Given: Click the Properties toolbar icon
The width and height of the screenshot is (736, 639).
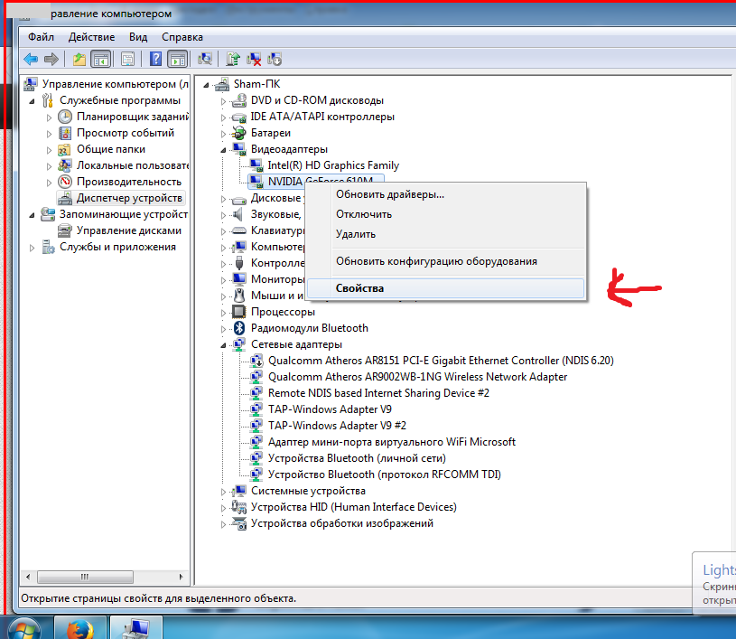Looking at the screenshot, I should (127, 59).
